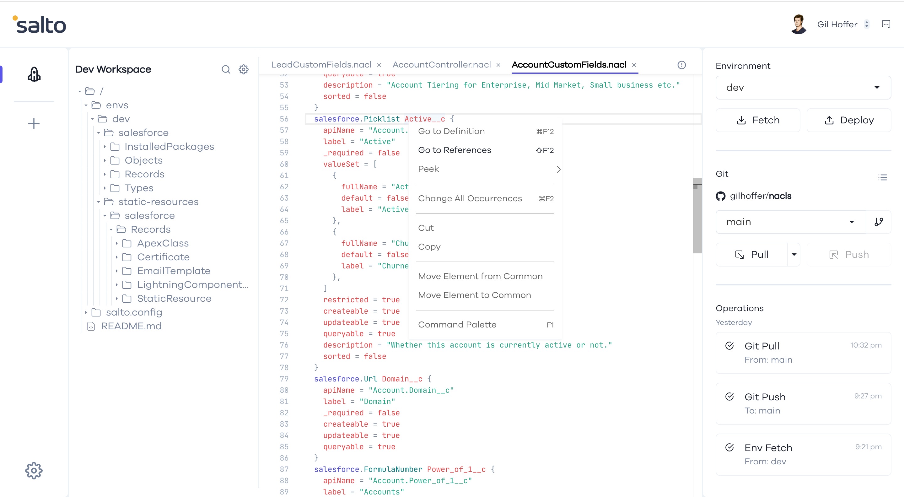Close the AccountCustomFields.nacl tab

634,65
